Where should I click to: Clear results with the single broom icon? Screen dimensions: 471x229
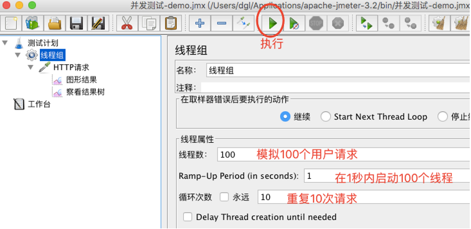click(439, 23)
